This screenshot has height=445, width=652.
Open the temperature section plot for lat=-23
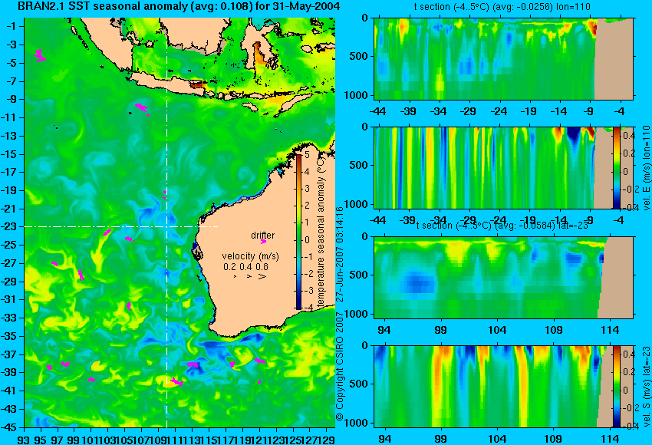(504, 278)
